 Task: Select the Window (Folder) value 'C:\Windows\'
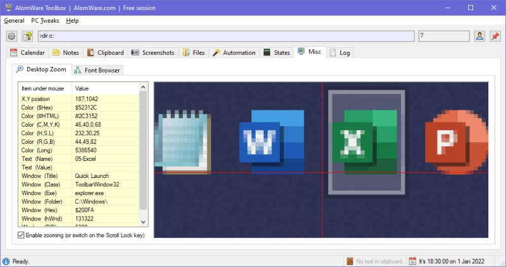click(91, 201)
